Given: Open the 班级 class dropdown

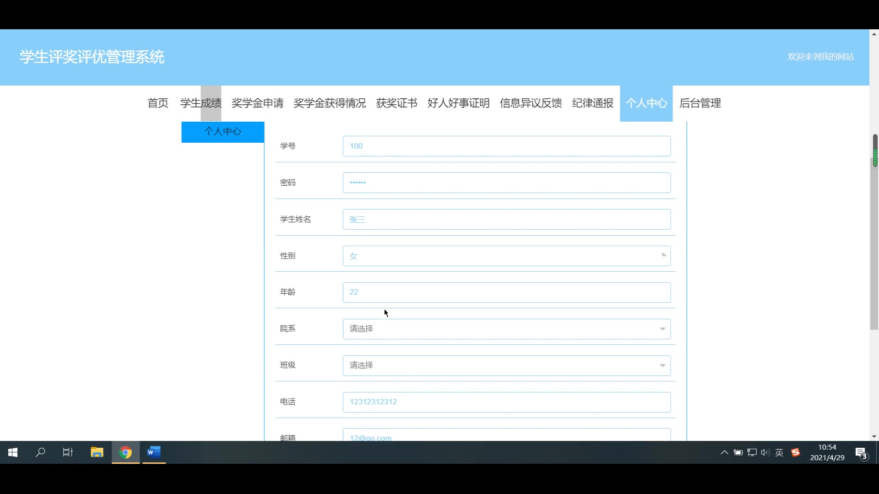Looking at the screenshot, I should pos(506,365).
